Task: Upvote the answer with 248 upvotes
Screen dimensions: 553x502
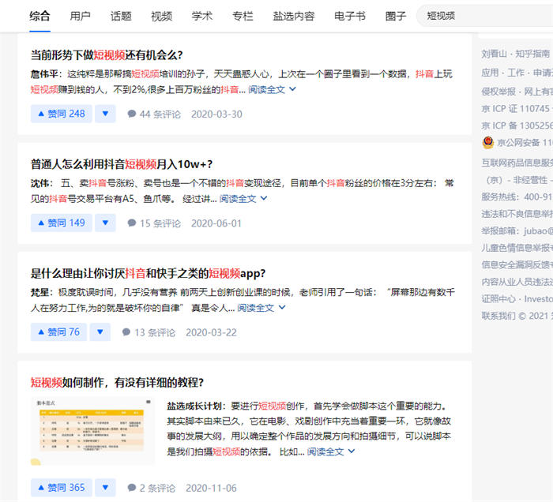Action: click(x=61, y=114)
